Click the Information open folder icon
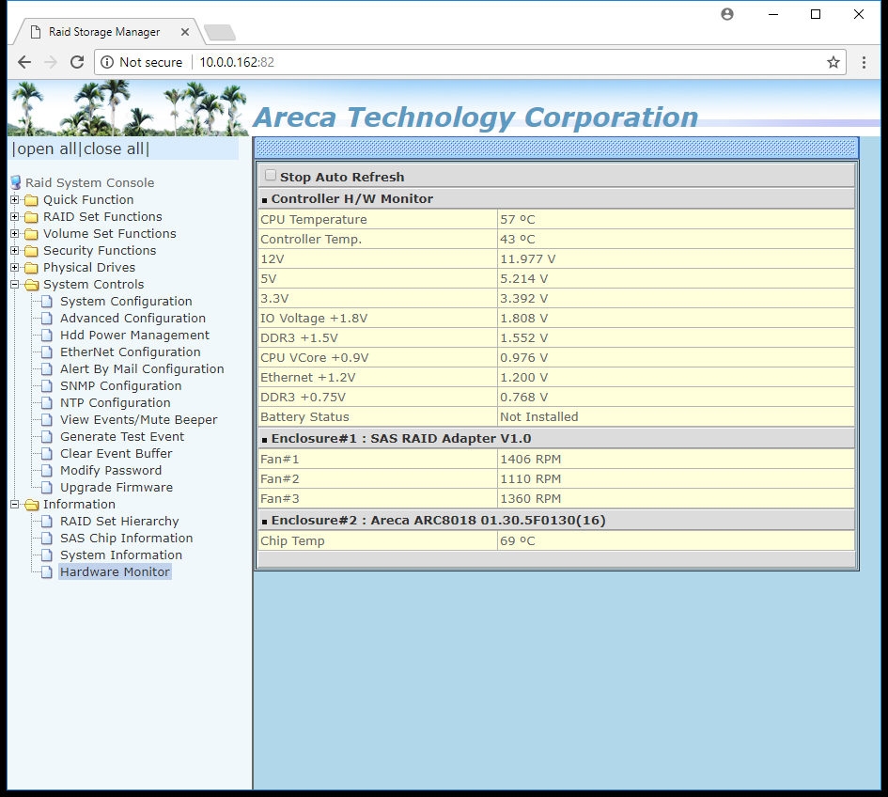 [32, 504]
